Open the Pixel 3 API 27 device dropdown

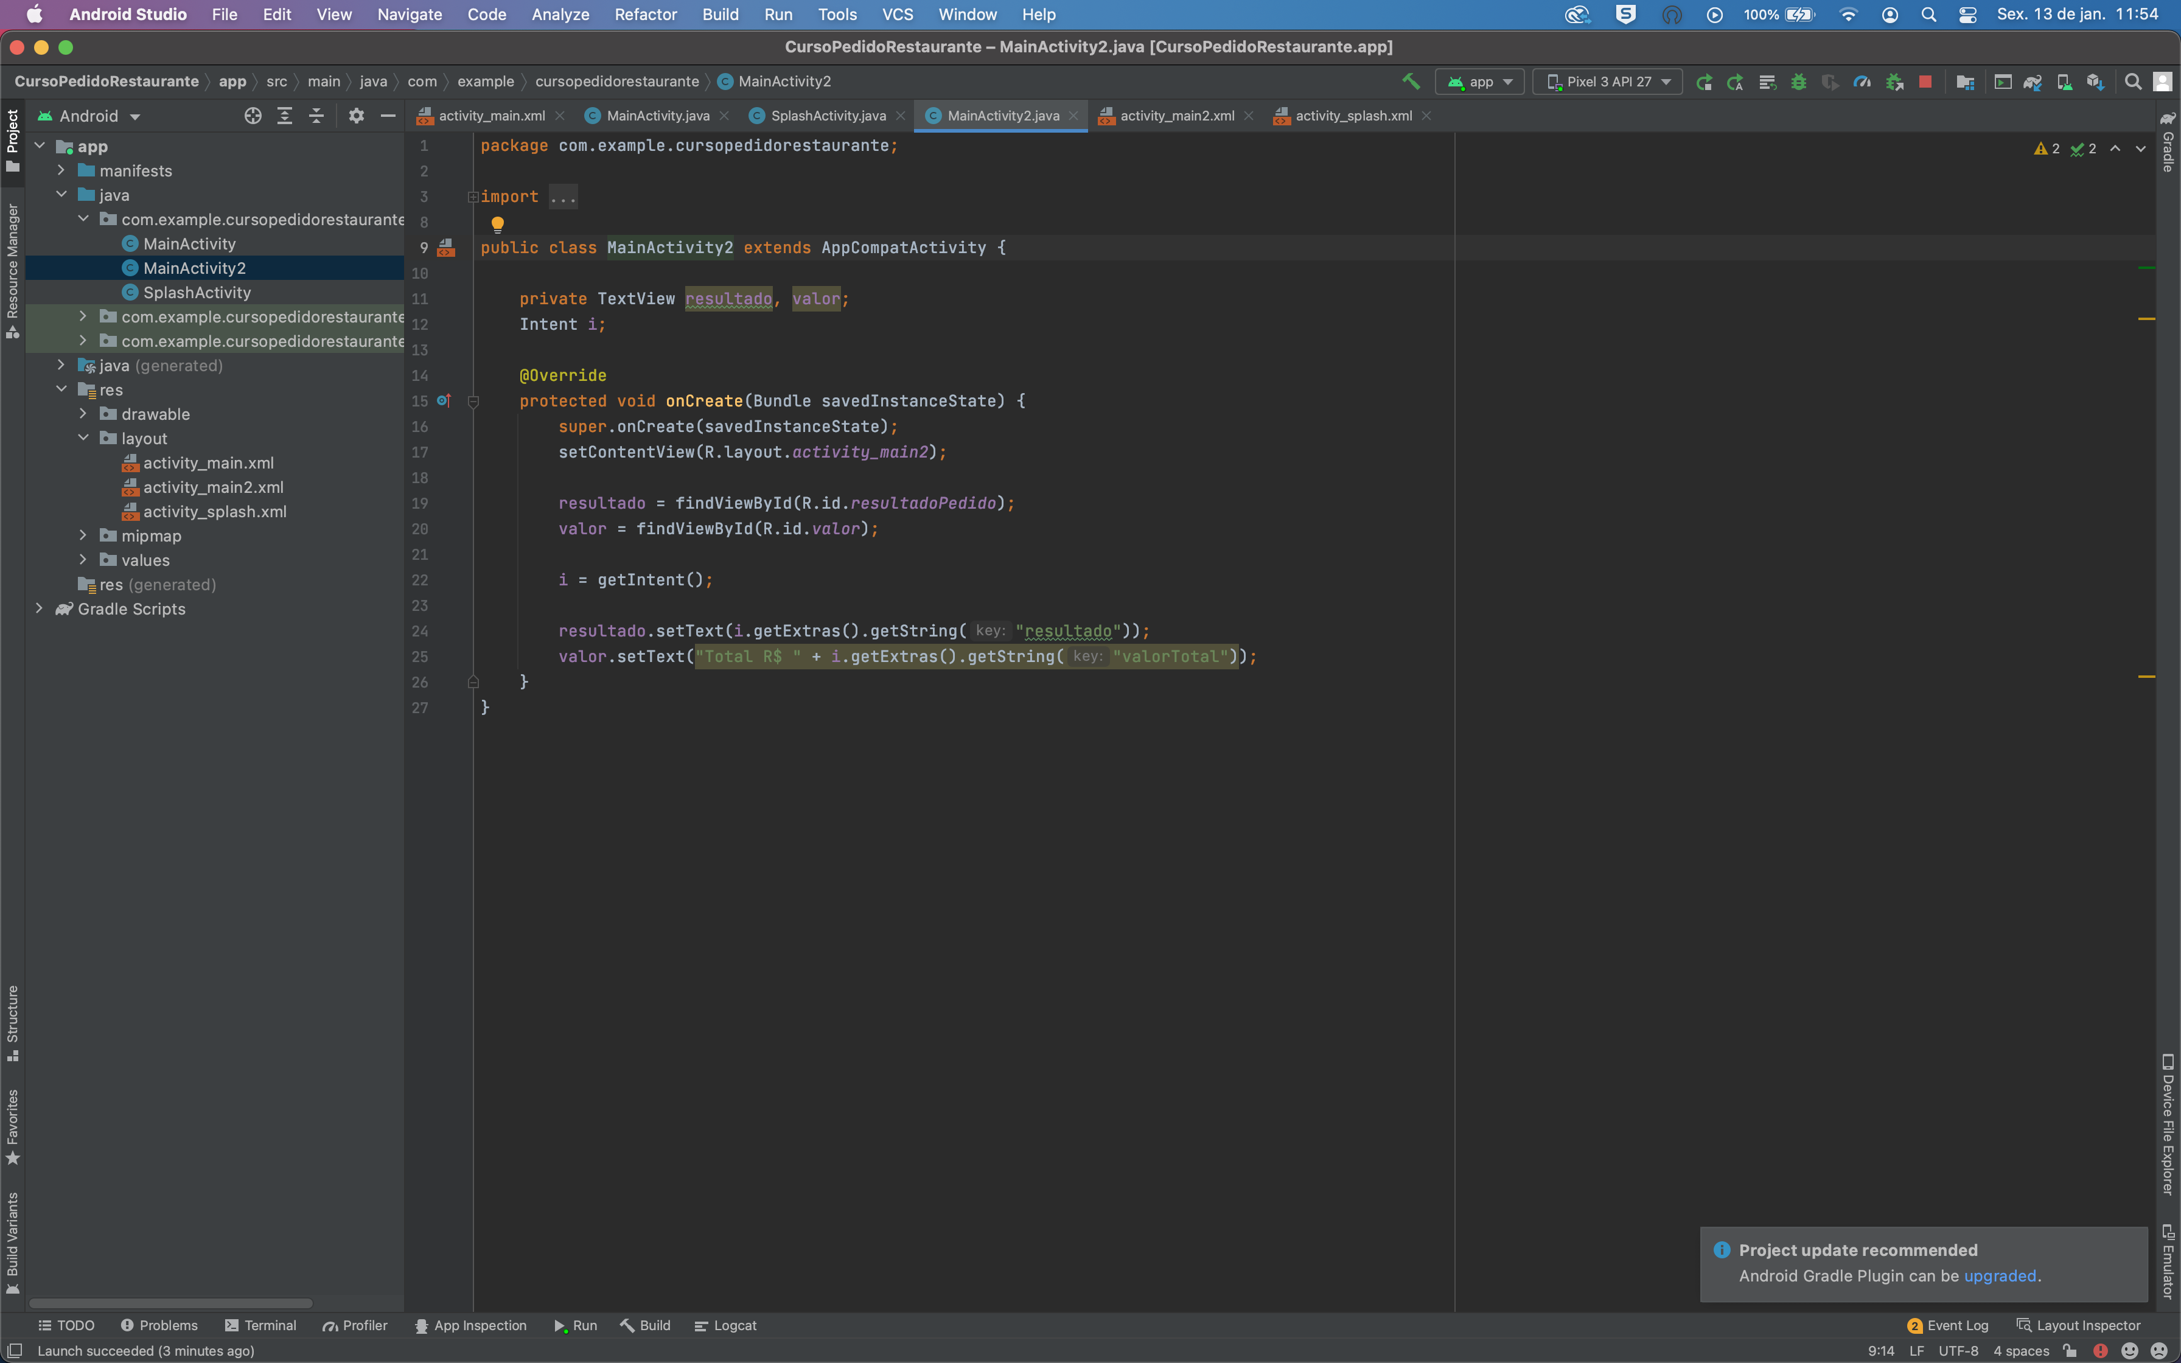point(1608,81)
